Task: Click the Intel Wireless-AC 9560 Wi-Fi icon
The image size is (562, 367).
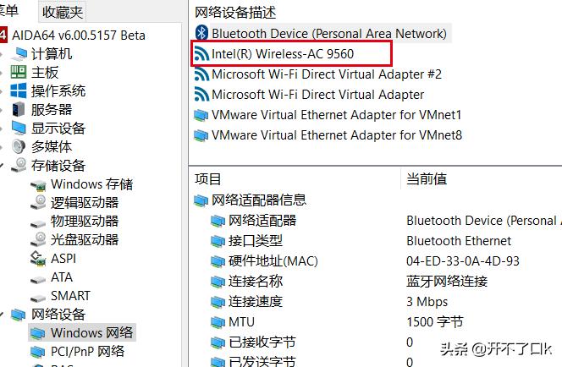Action: point(201,54)
